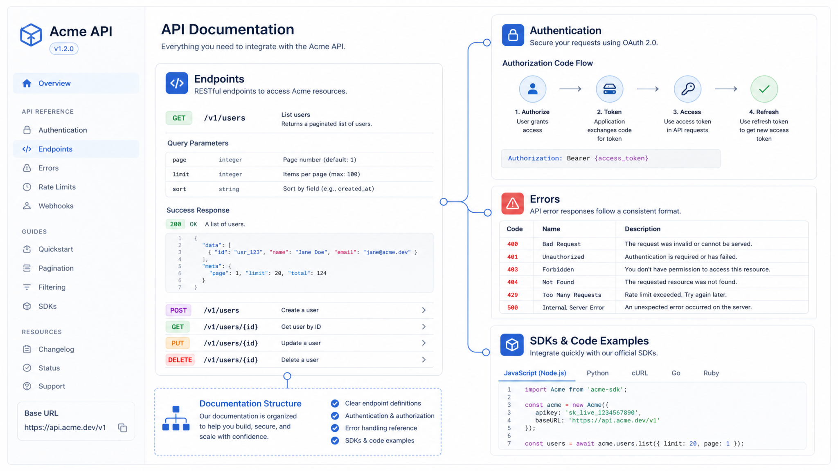Click checkmark beside SDKs & code examples
This screenshot has width=838, height=471.
click(x=335, y=441)
